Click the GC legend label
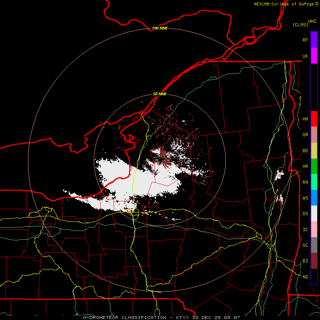This screenshot has width=320, height=320. click(305, 245)
